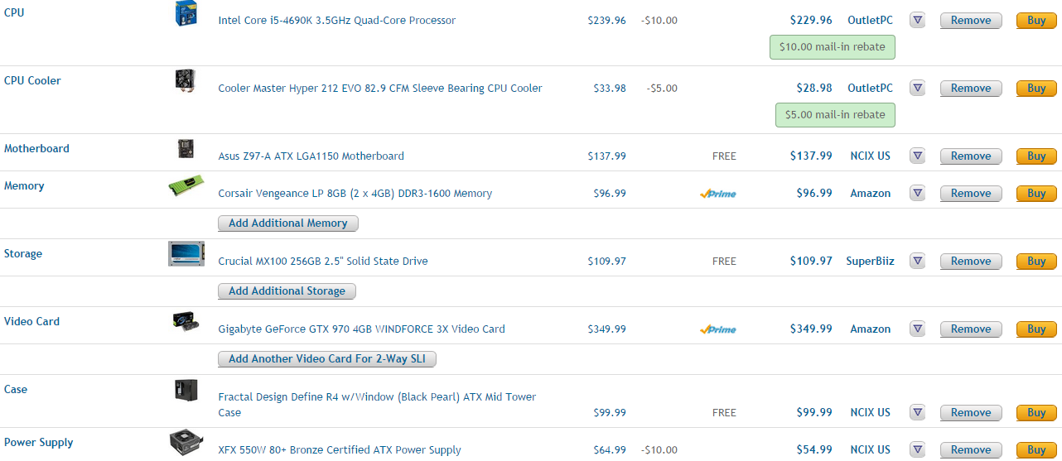Remove the Gigabyte GTX 970 video card
Screen dimensions: 1062x461
[x=971, y=329]
